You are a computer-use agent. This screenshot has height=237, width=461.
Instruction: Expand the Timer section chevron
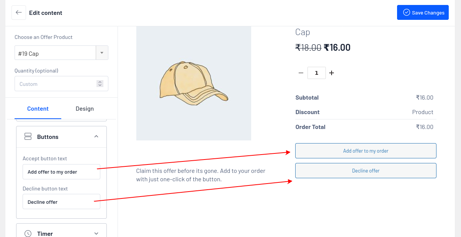coord(96,234)
